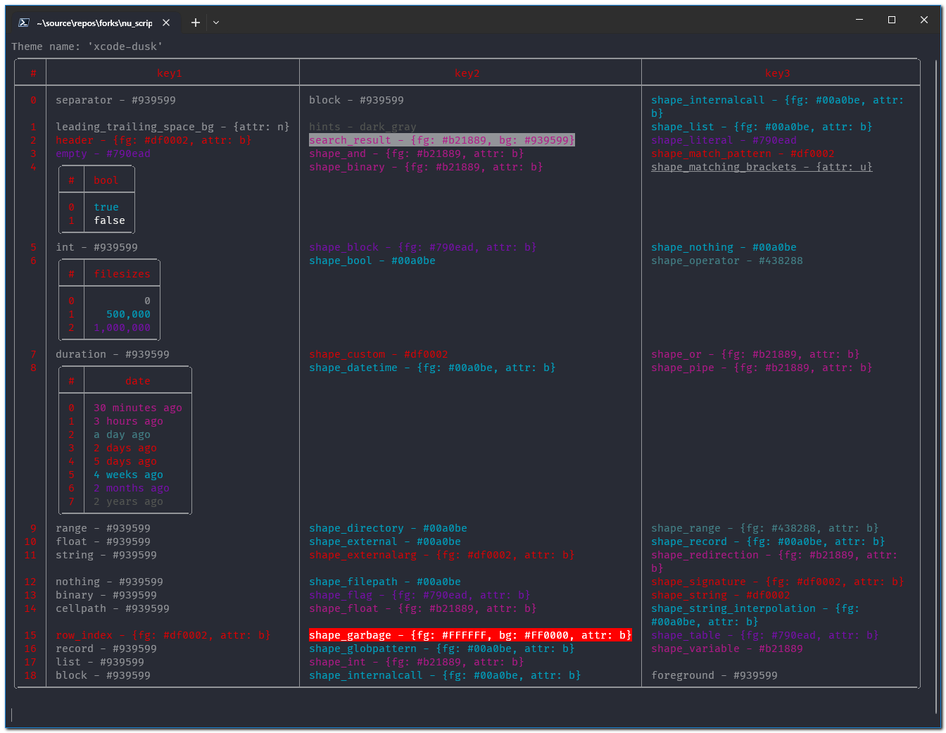Screen dimensions: 946x733
Task: Click the shape_datetime entry
Action: [x=432, y=368]
